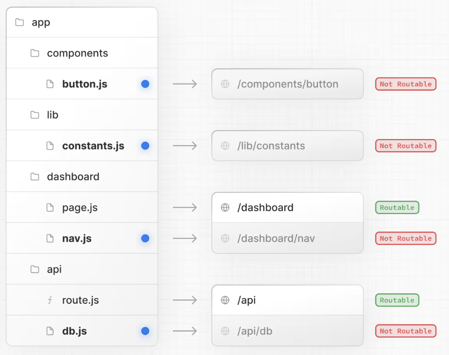The height and width of the screenshot is (355, 449).
Task: Click the Not Routable badge for /components/button
Action: click(x=405, y=84)
